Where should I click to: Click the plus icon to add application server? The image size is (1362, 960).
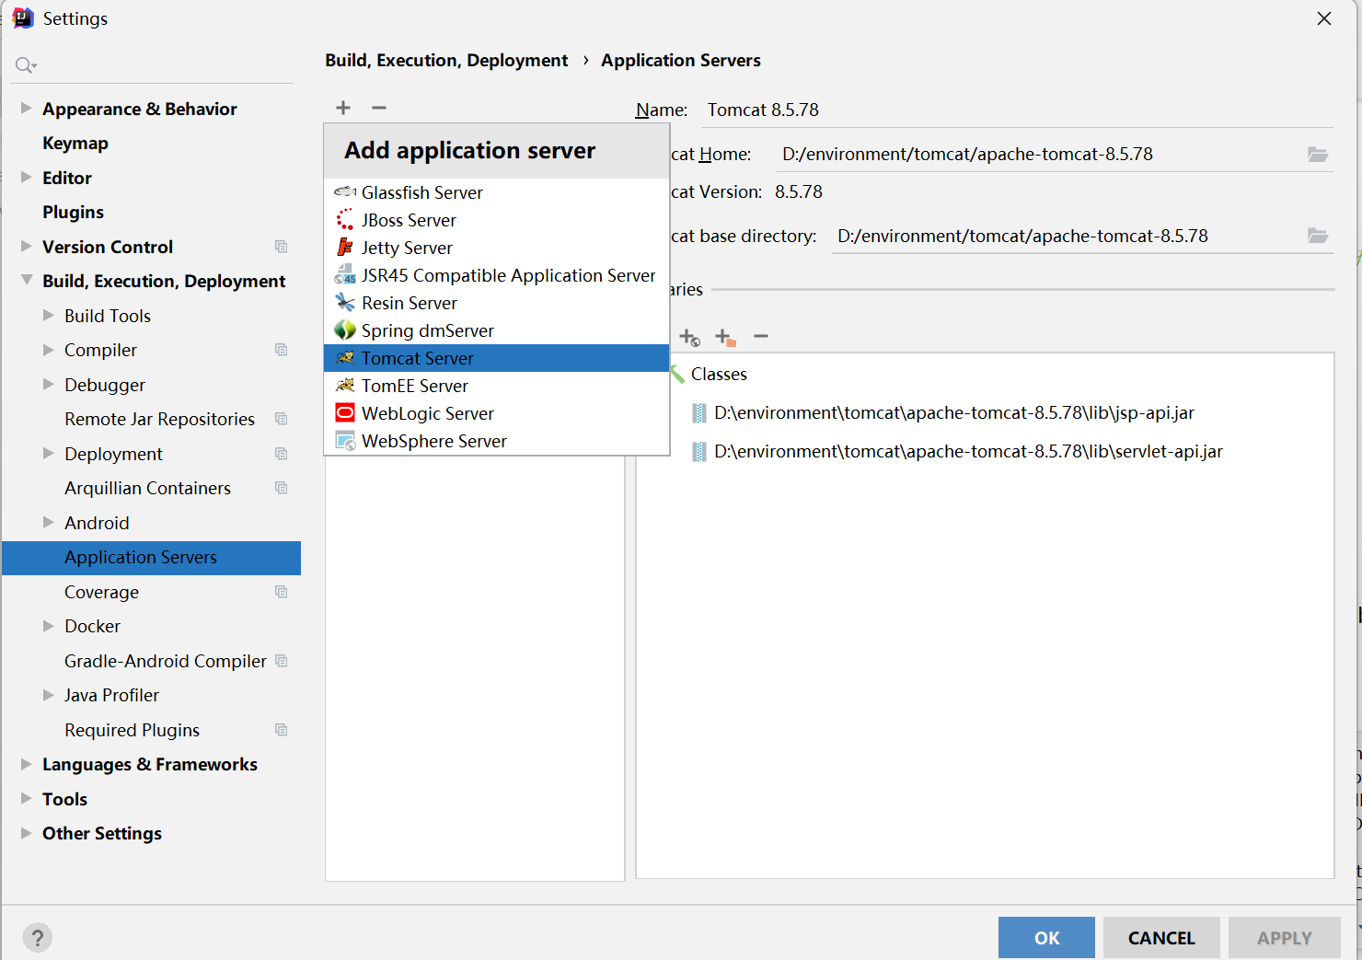343,108
